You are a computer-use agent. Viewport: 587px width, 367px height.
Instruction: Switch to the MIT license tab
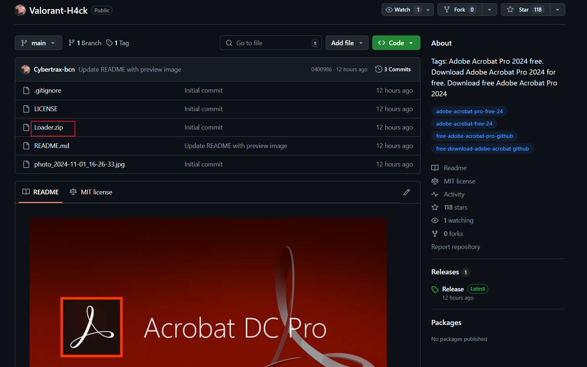pyautogui.click(x=91, y=192)
